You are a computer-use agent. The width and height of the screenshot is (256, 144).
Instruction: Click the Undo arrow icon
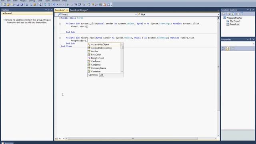pyautogui.click(x=54, y=5)
